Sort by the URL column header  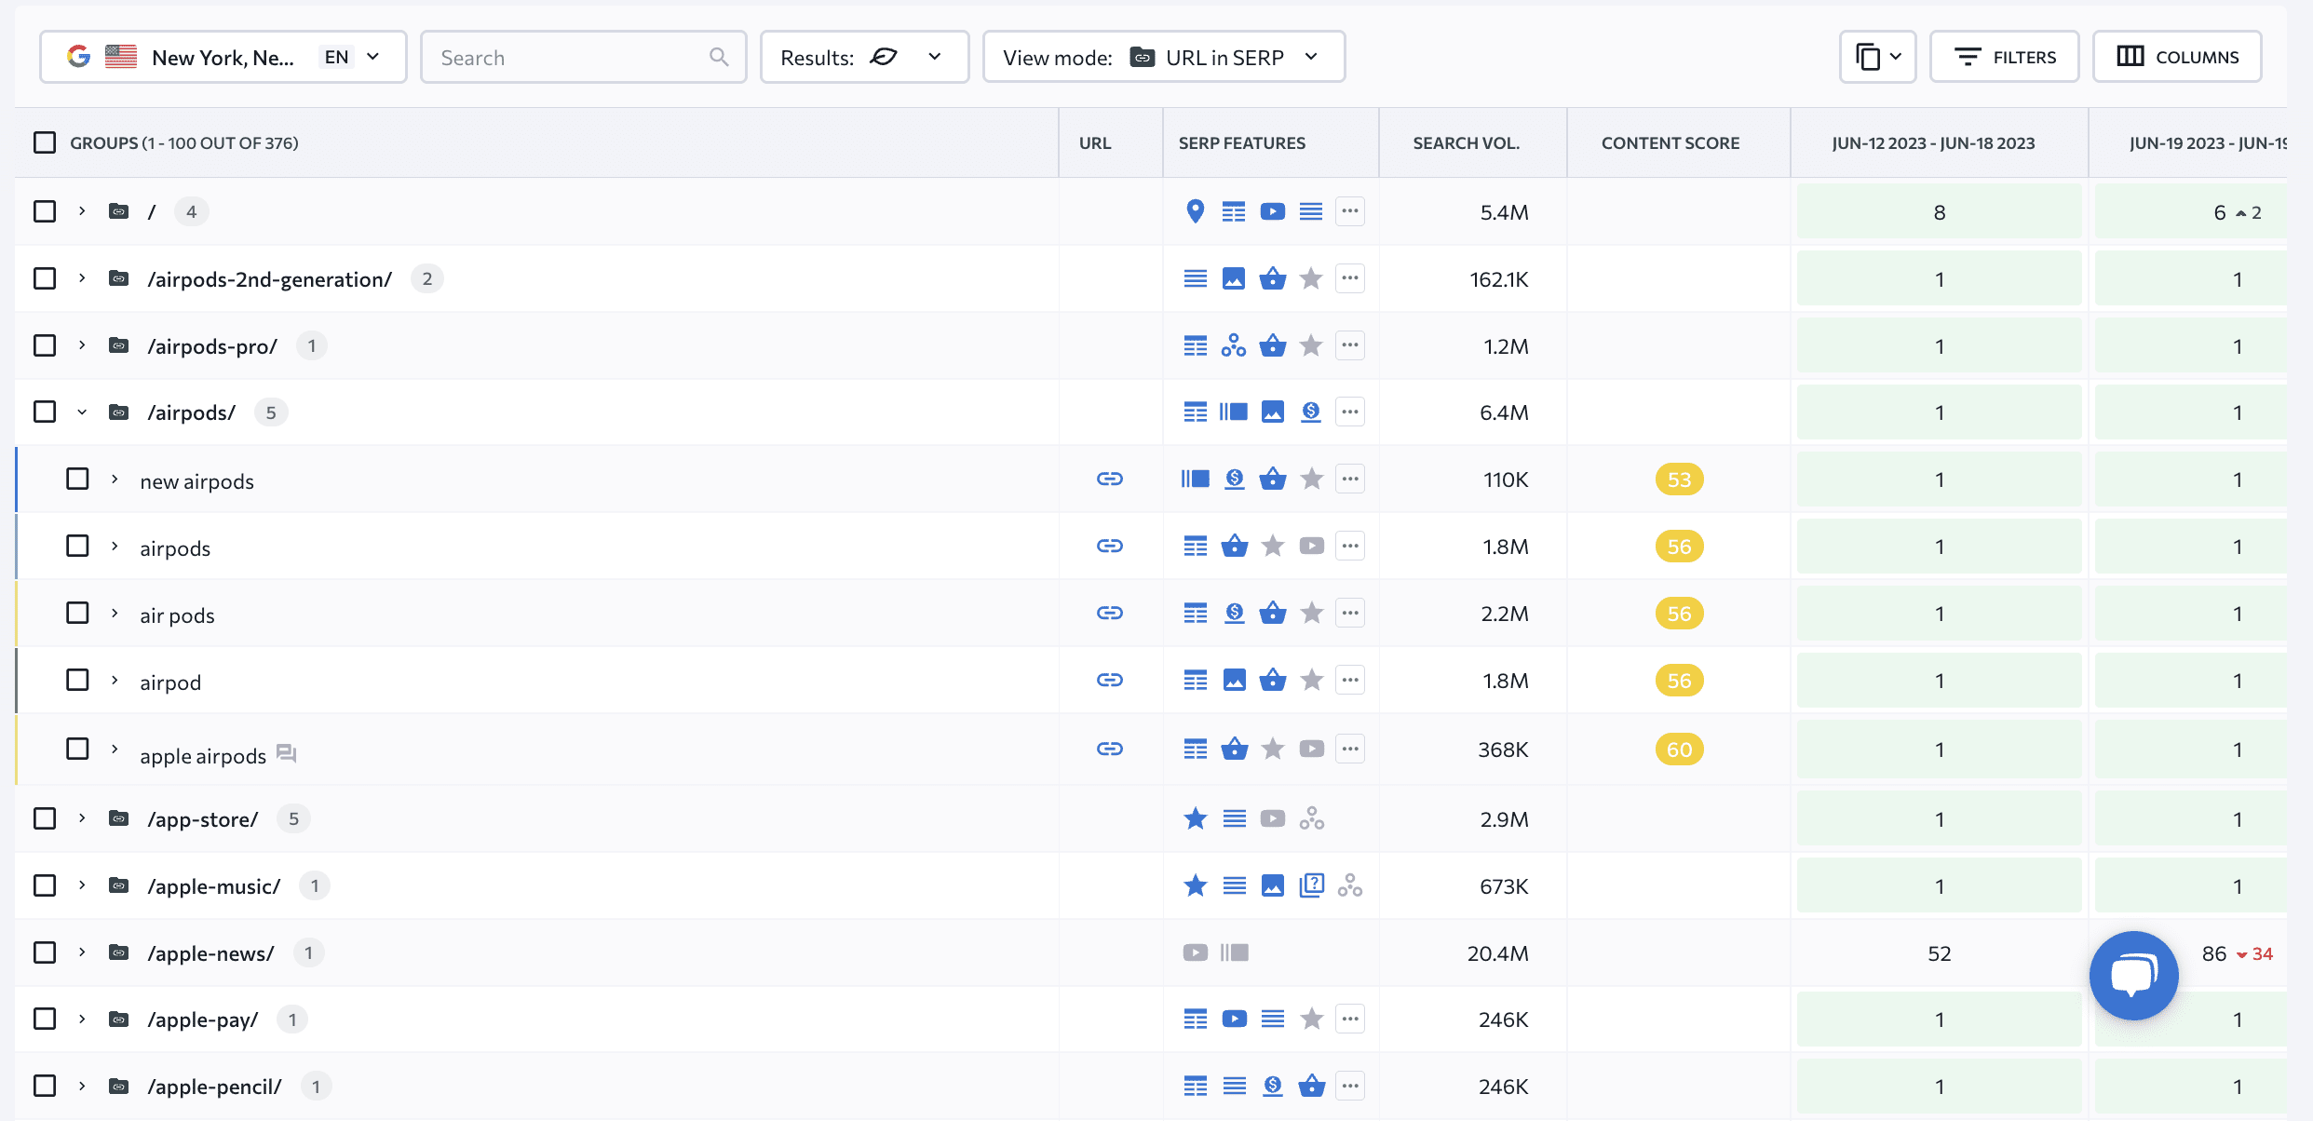1095,142
